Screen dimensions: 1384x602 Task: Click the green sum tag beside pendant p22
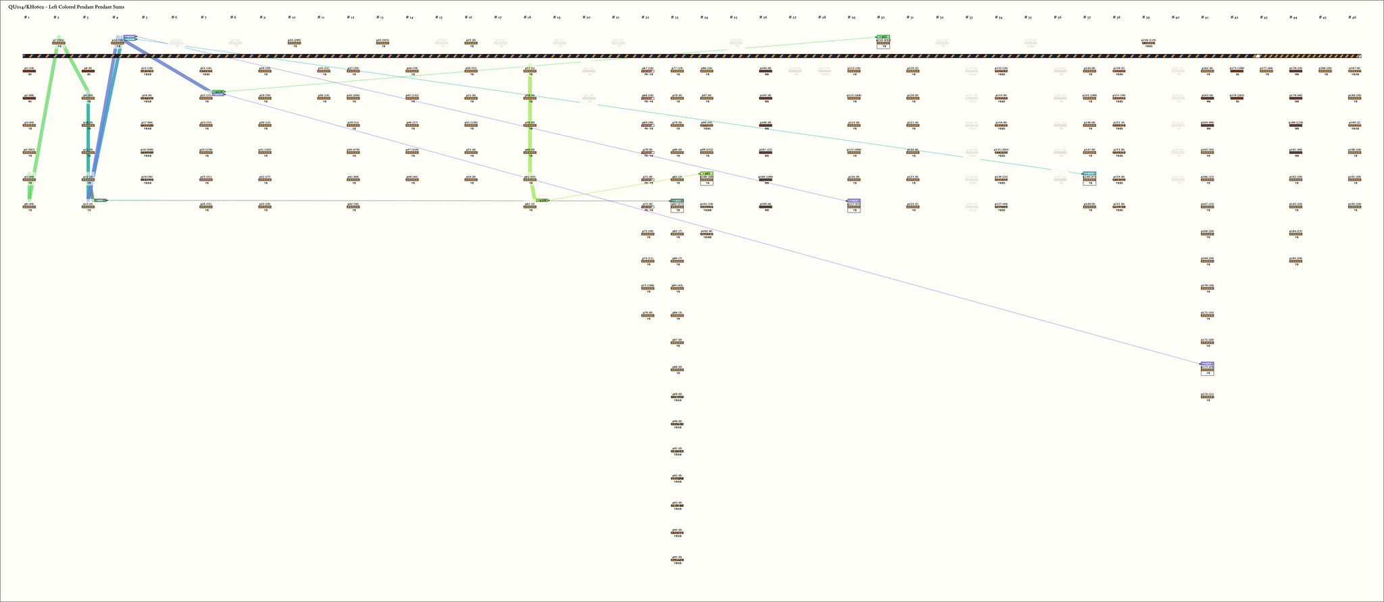point(218,91)
